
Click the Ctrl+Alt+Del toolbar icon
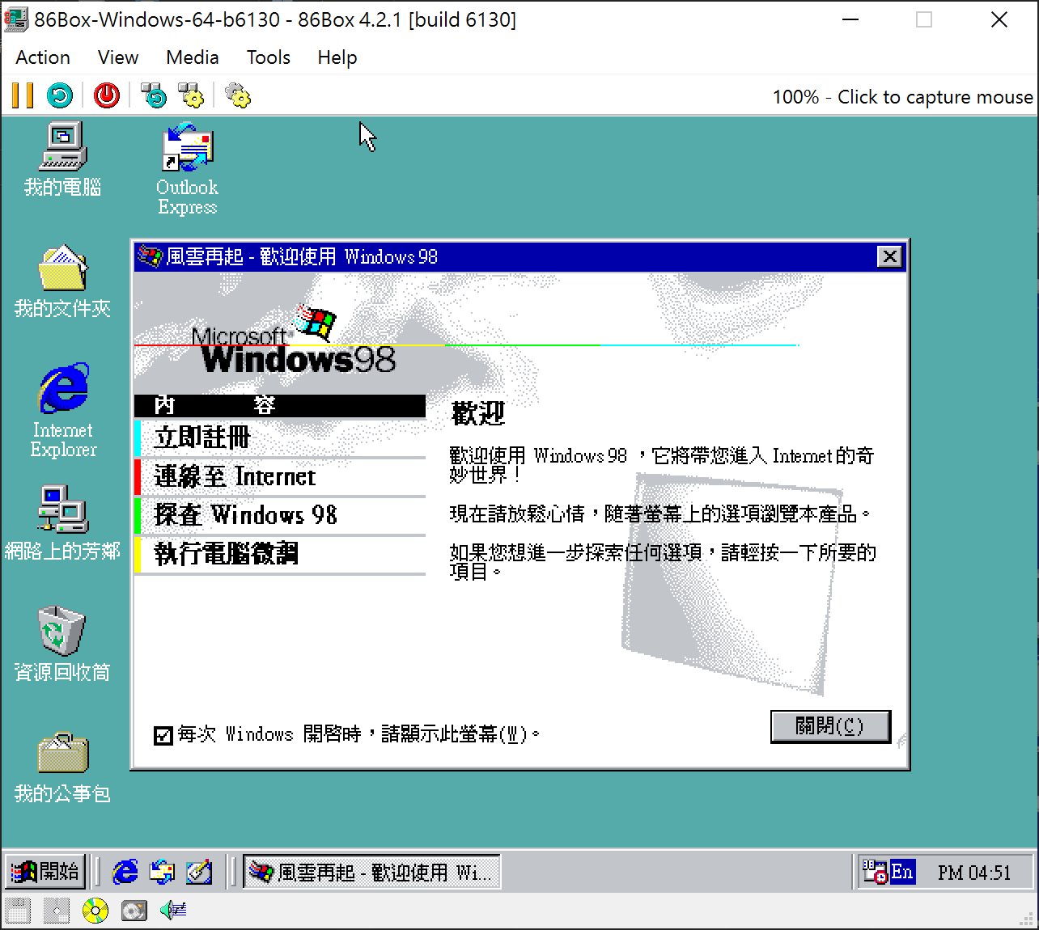coord(154,95)
